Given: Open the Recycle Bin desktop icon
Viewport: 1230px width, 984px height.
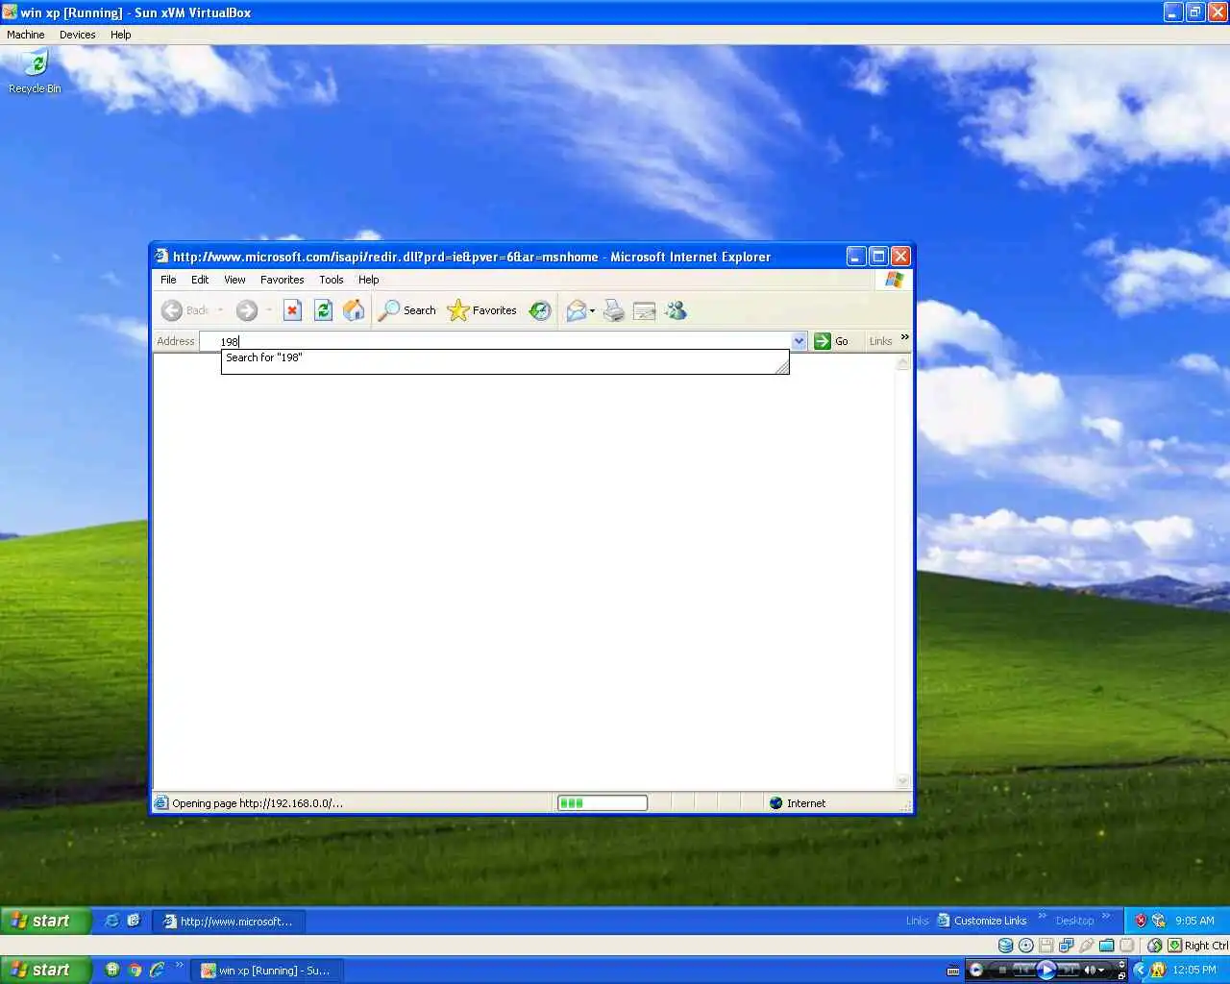Looking at the screenshot, I should pyautogui.click(x=35, y=72).
